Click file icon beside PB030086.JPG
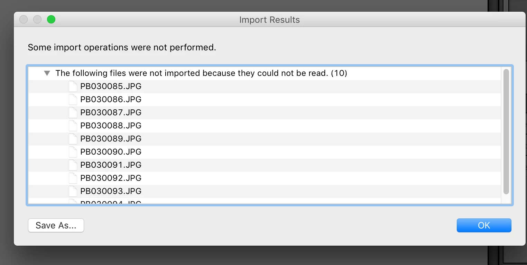 pos(73,99)
